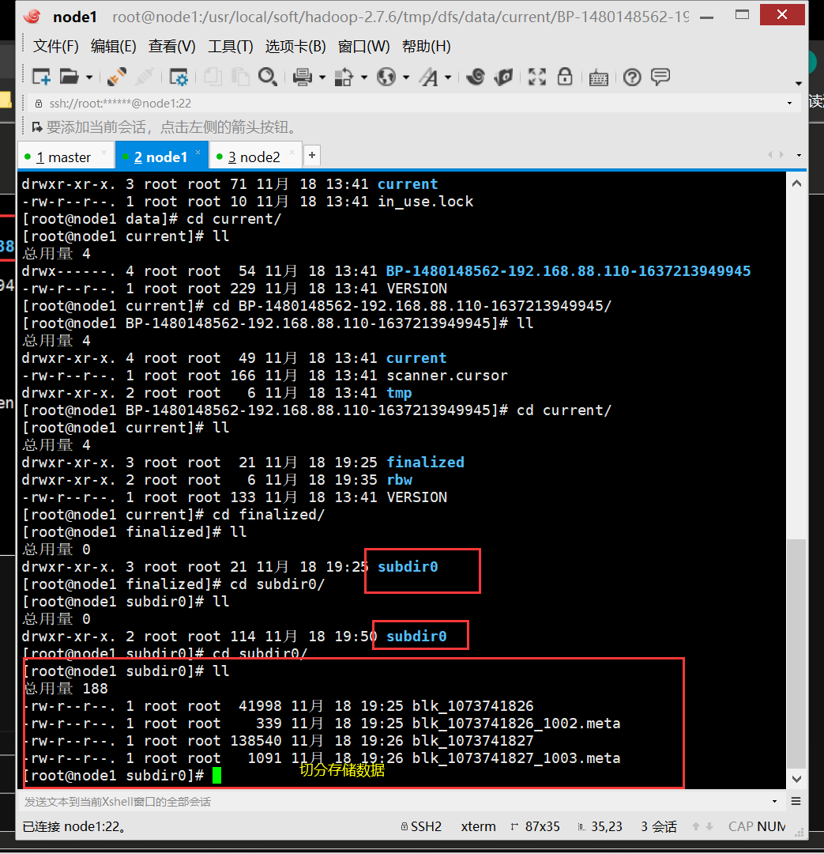
Task: Expand the Open Session folder dropdown arrow
Action: point(89,77)
